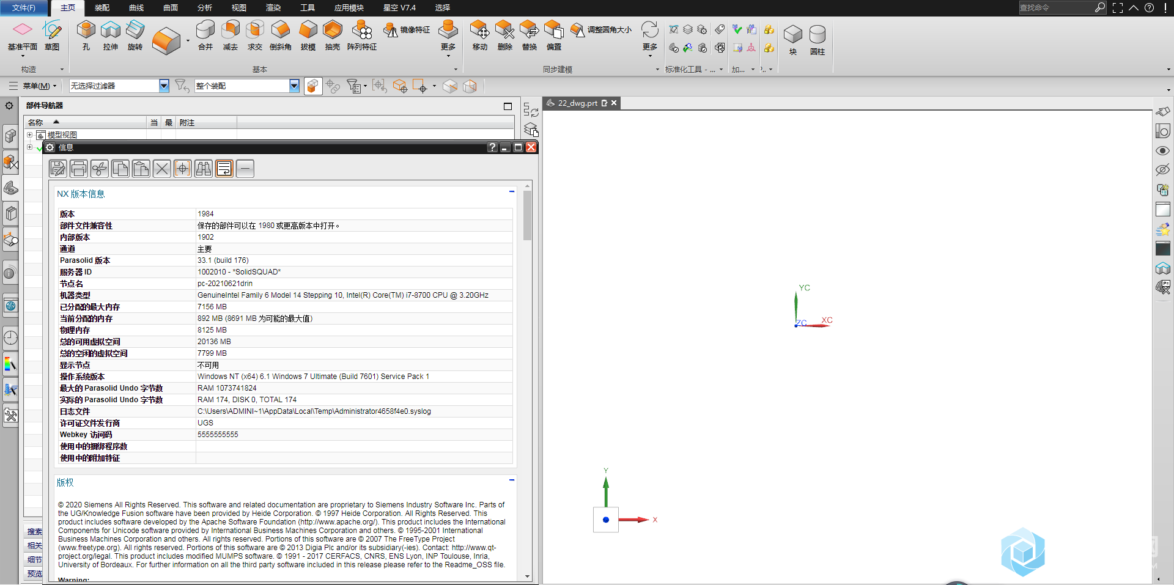Click the question-mark help icon in 信息 titlebar

coord(492,147)
